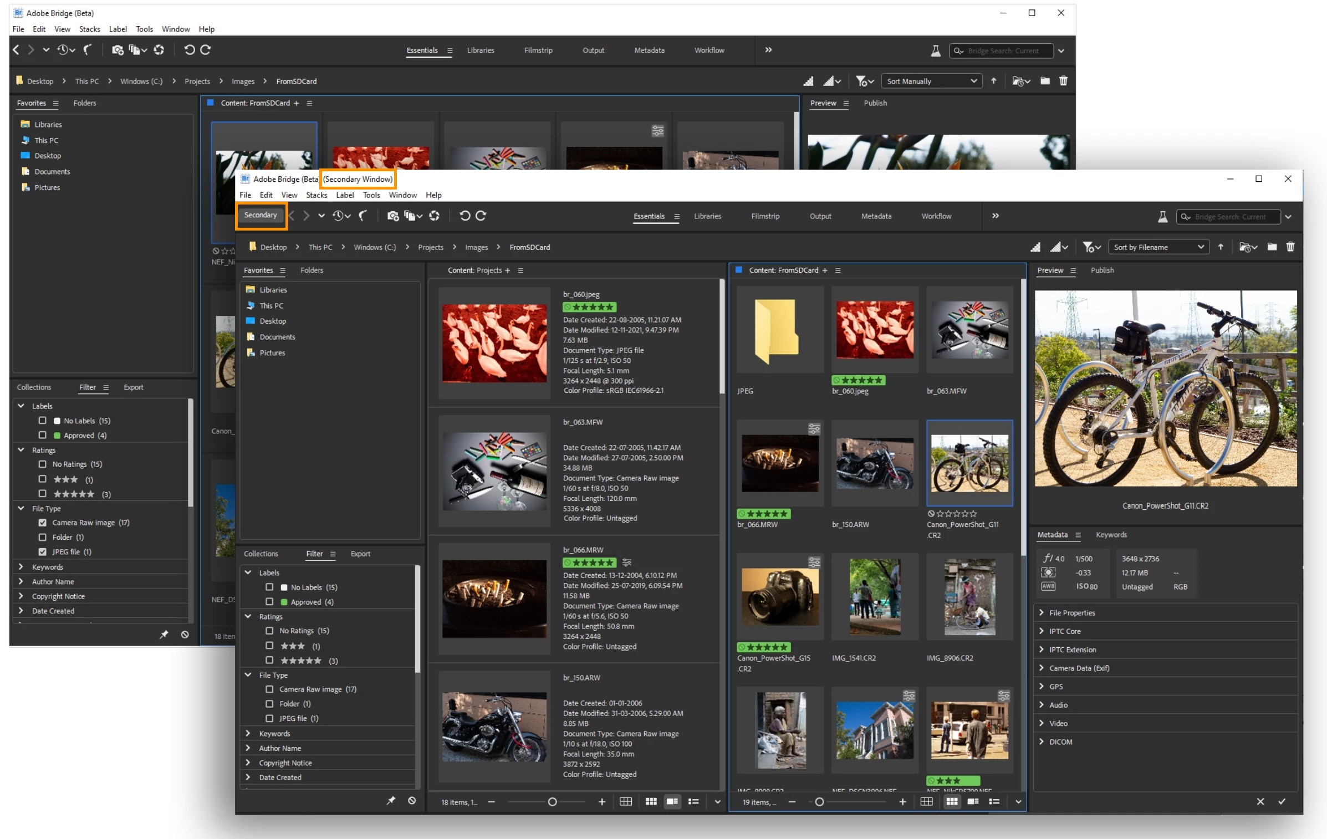Click Get Photos from Camera icon in secondary window
Image resolution: width=1327 pixels, height=839 pixels.
coord(392,216)
